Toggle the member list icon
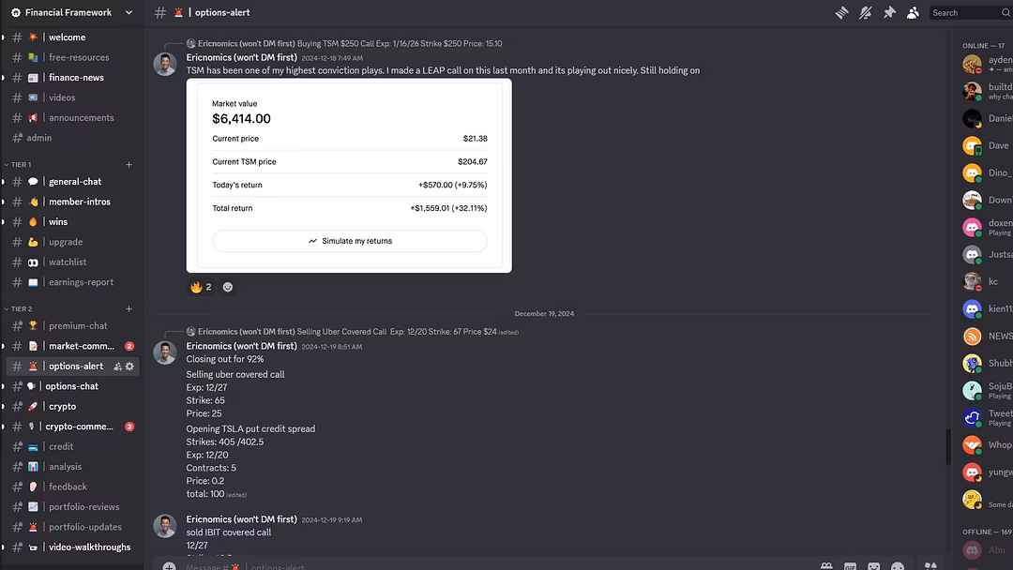The width and height of the screenshot is (1013, 570). (x=913, y=12)
